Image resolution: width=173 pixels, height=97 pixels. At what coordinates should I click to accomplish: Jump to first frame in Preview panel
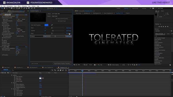point(159,26)
